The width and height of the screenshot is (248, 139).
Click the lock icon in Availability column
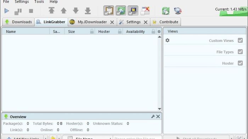(x=153, y=31)
